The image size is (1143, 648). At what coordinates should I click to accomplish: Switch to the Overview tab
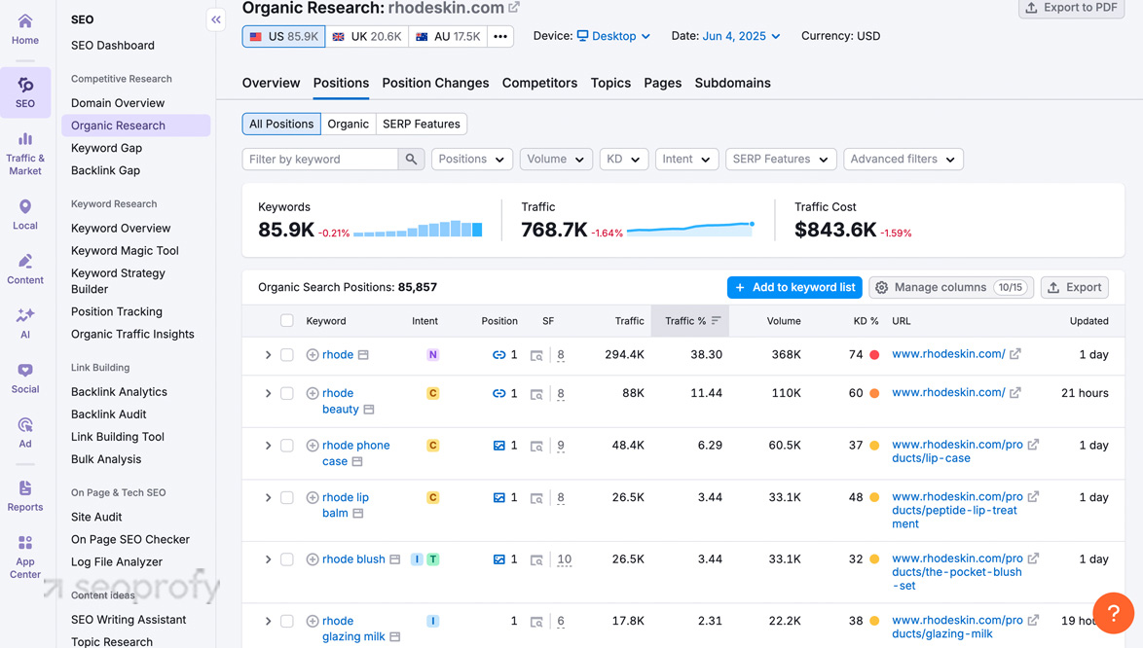click(272, 83)
